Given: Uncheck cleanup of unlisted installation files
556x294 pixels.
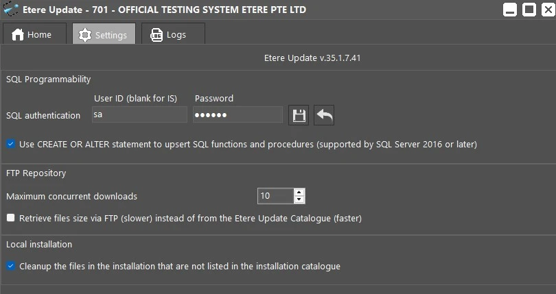Looking at the screenshot, I should (11, 266).
